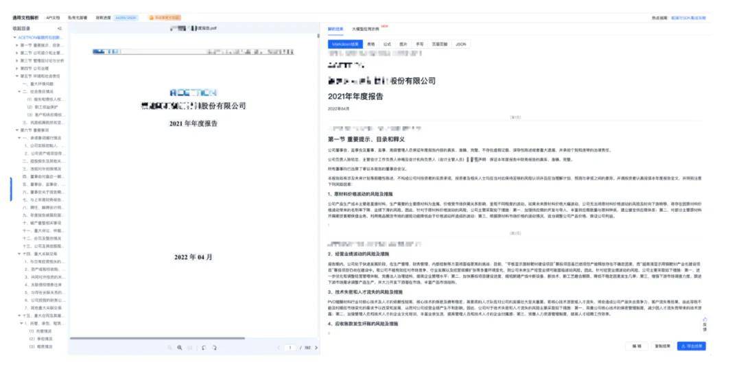Click the 复制结果 button
The image size is (741, 371).
[x=661, y=346]
